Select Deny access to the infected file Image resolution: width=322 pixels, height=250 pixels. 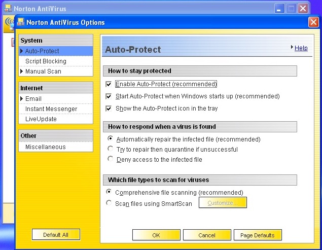[x=110, y=159]
